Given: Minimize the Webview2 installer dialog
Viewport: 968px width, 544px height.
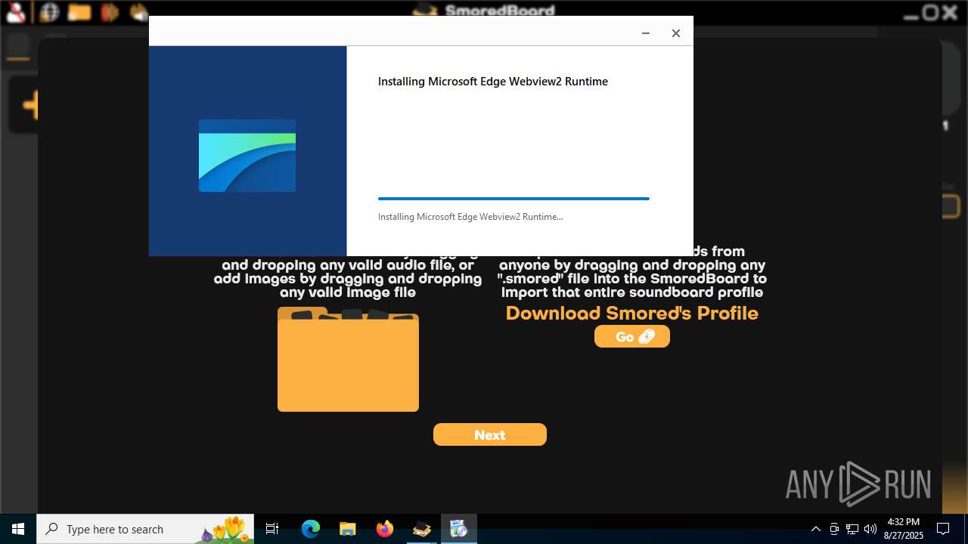Looking at the screenshot, I should click(646, 33).
